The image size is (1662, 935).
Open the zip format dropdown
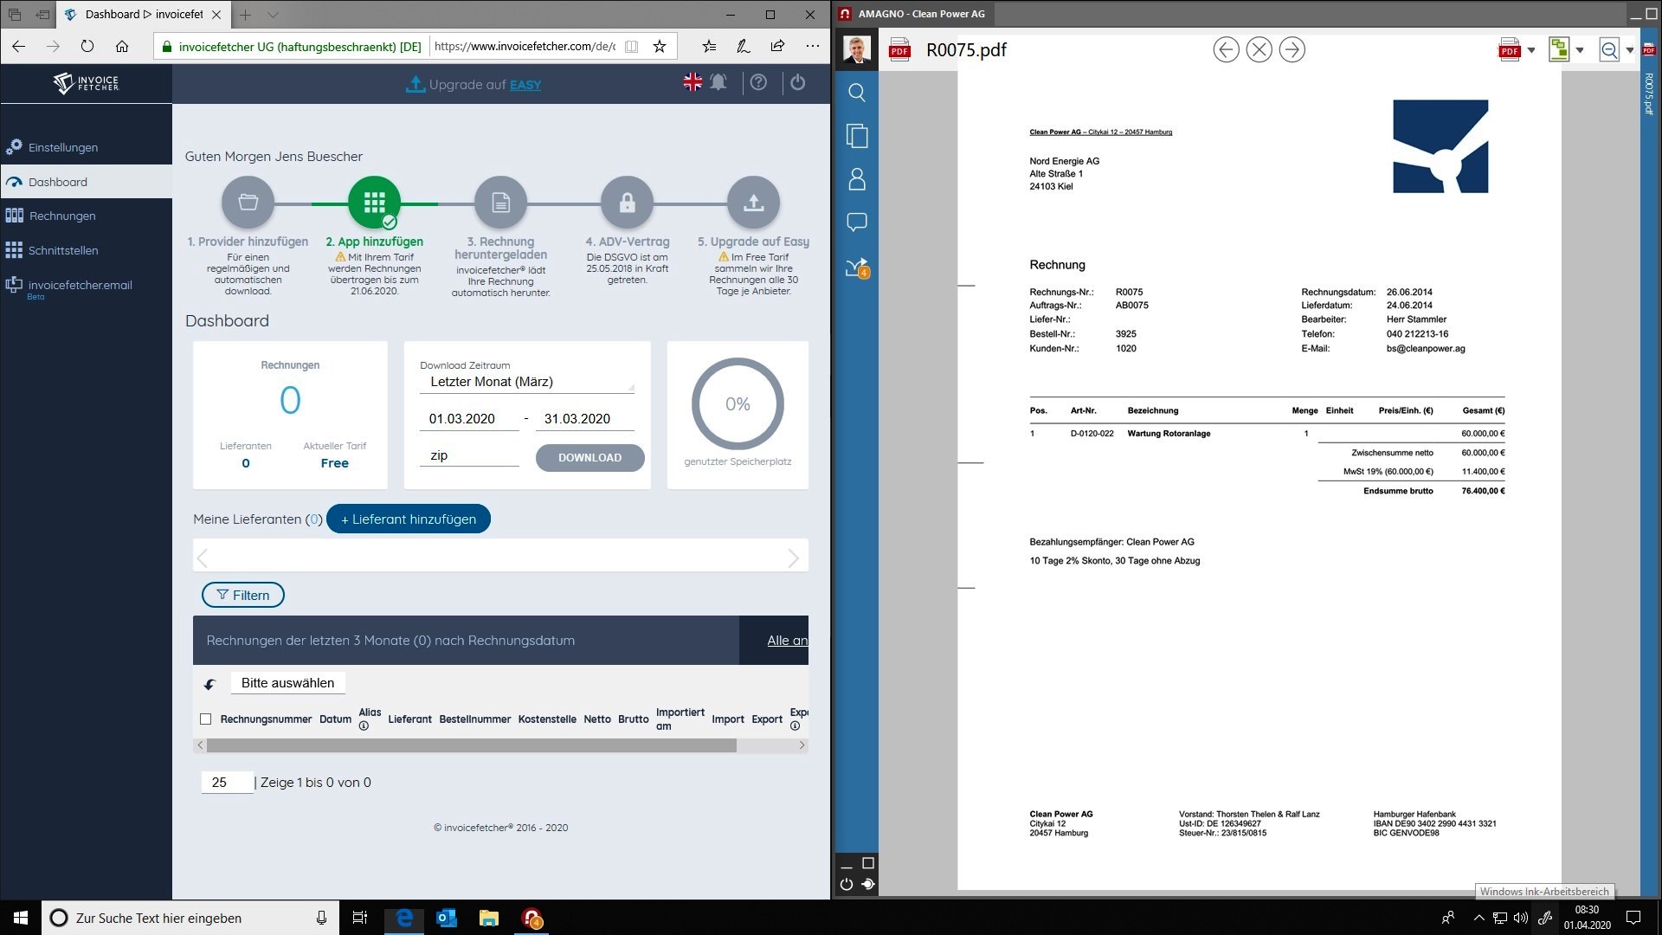coord(469,455)
